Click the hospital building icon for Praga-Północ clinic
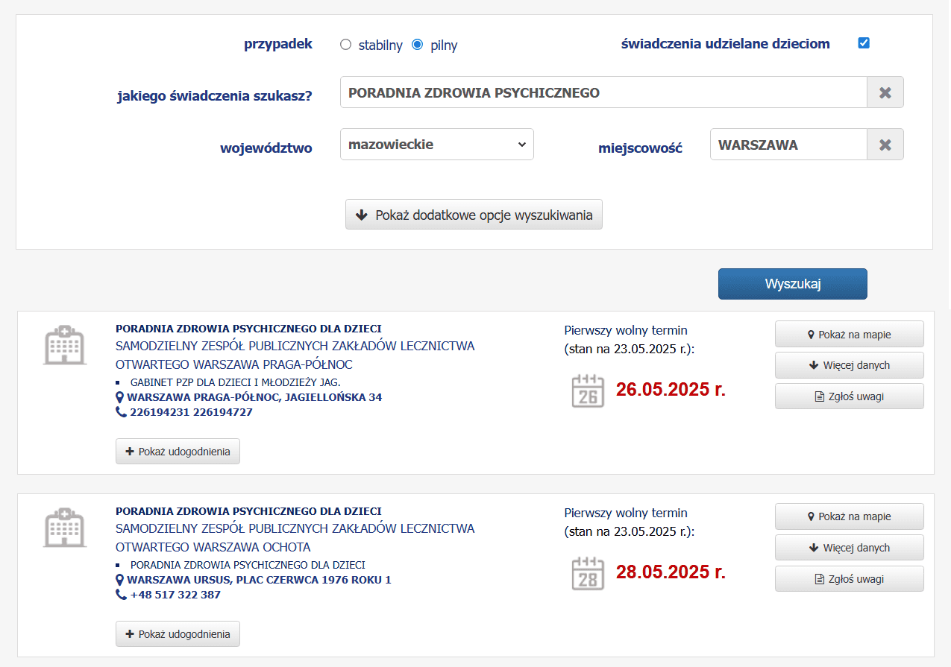 click(65, 344)
